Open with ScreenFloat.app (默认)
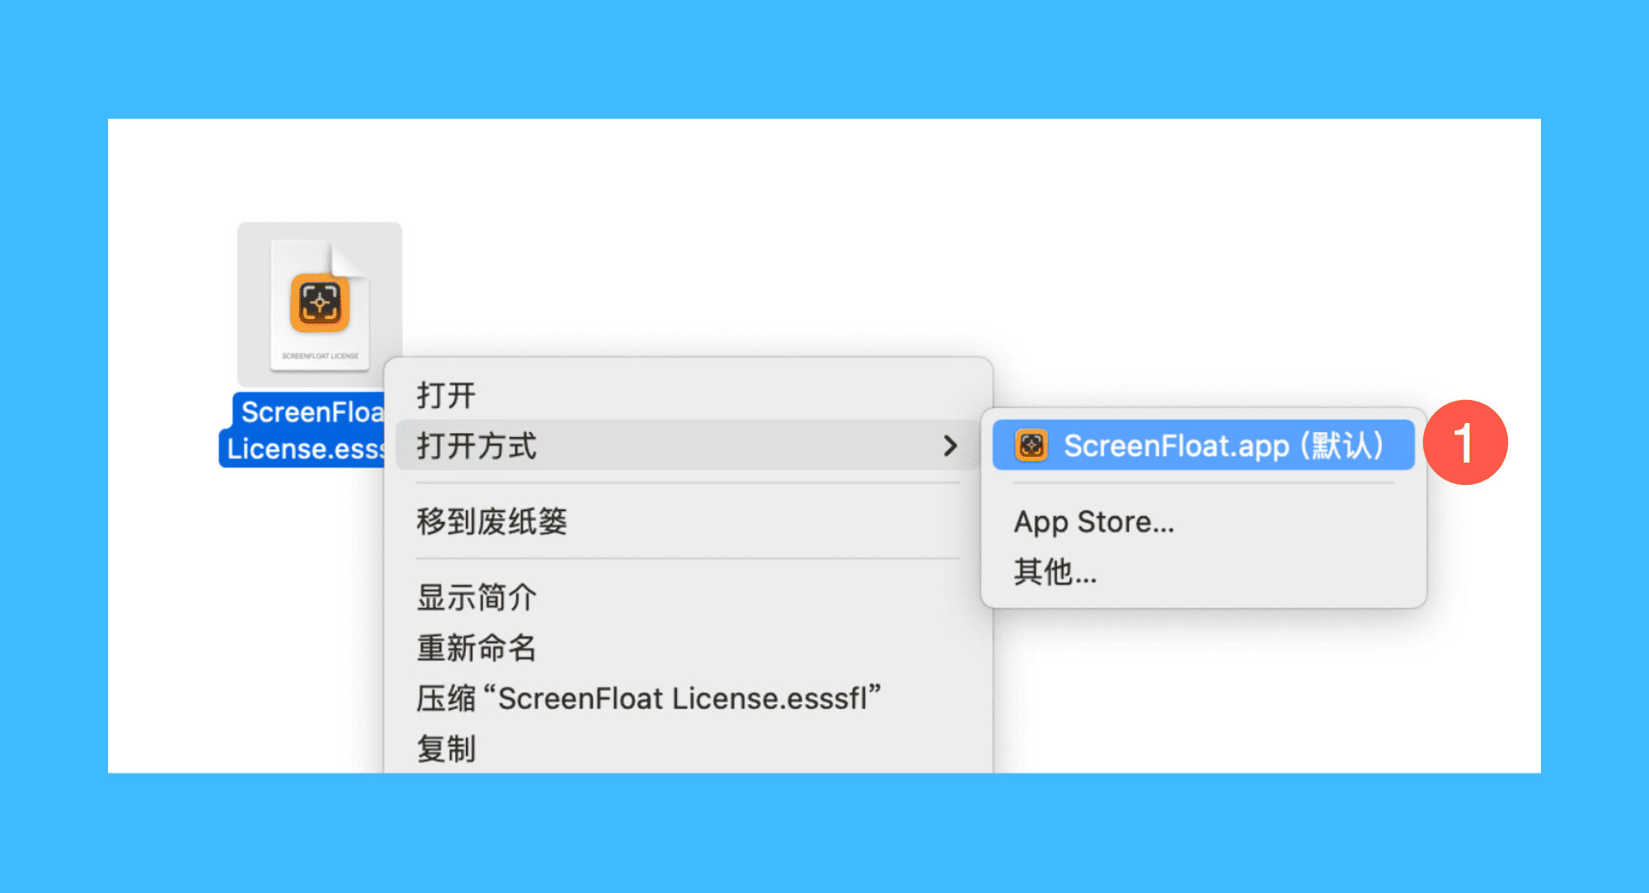 click(1203, 445)
